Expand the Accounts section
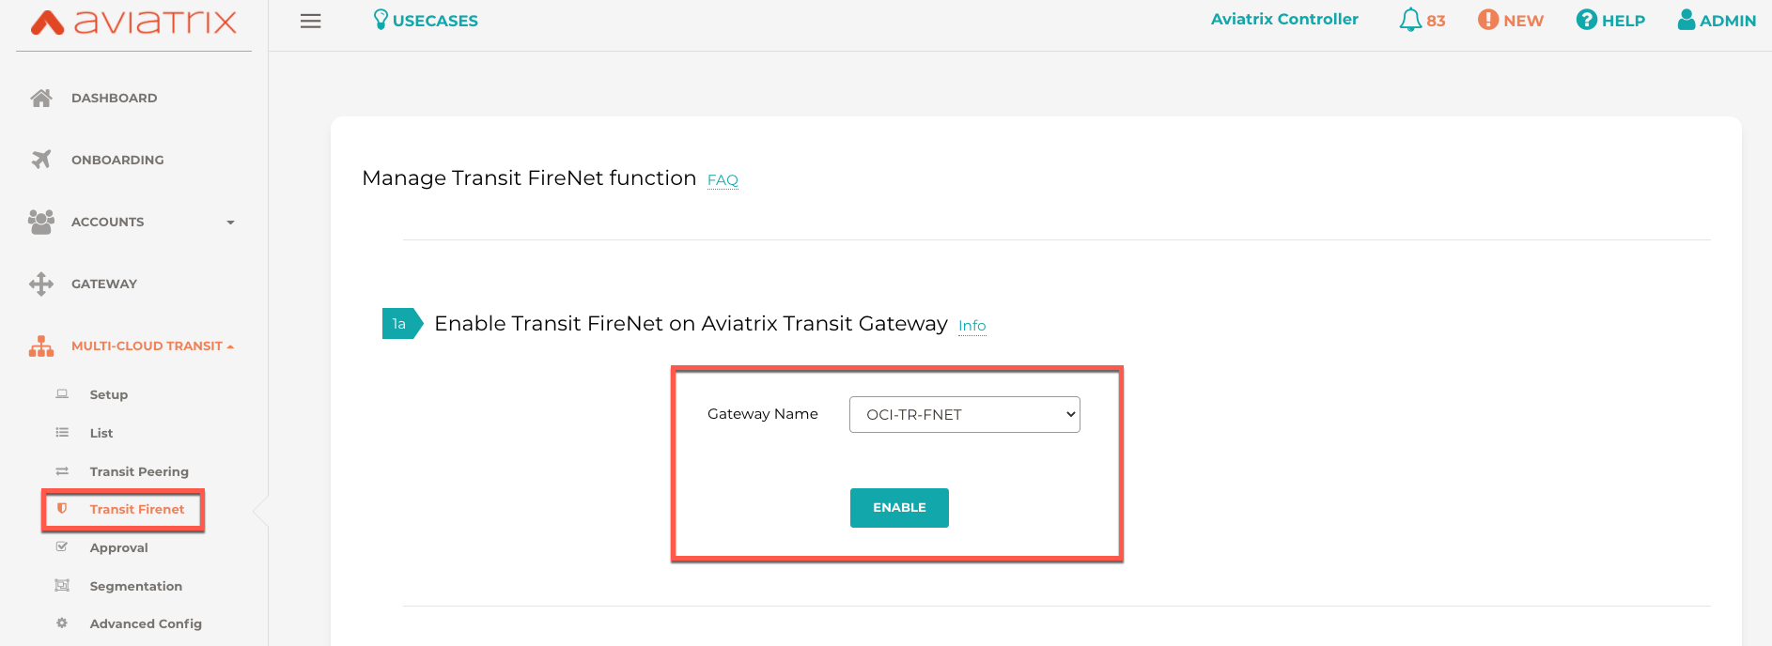This screenshot has height=646, width=1772. click(x=230, y=222)
